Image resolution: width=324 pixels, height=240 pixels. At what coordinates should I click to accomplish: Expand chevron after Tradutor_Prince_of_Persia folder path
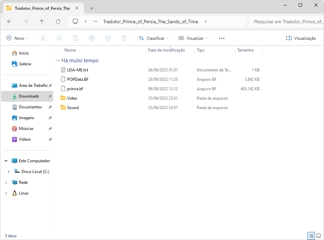[x=206, y=22]
